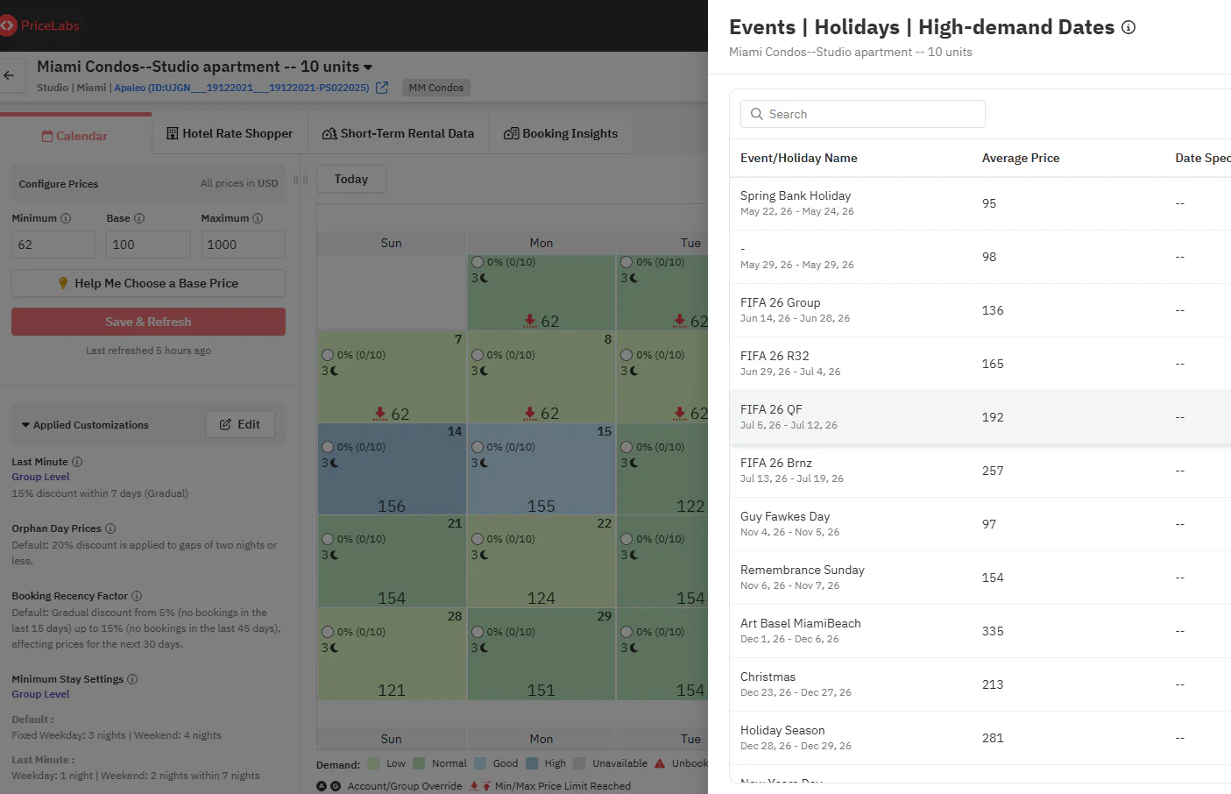The width and height of the screenshot is (1231, 794).
Task: Open the Calendar tab
Action: coord(75,136)
